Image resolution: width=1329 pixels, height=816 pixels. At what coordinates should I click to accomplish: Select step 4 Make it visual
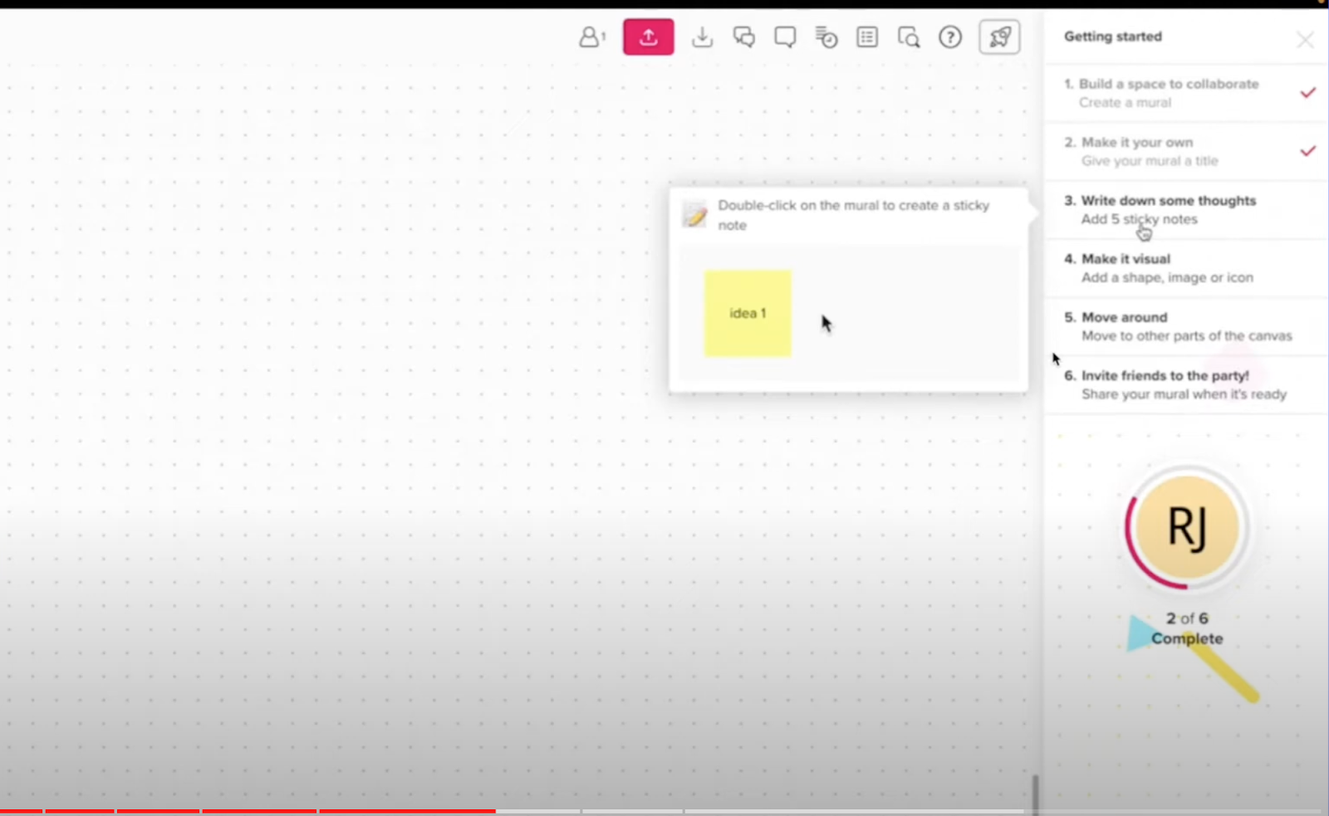click(1185, 268)
